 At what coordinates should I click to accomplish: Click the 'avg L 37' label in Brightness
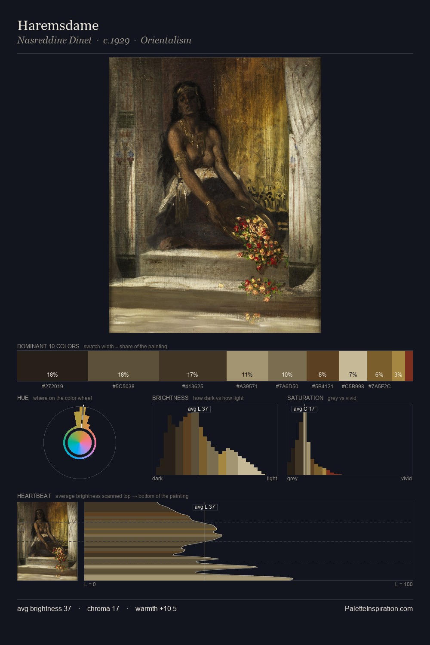[198, 409]
